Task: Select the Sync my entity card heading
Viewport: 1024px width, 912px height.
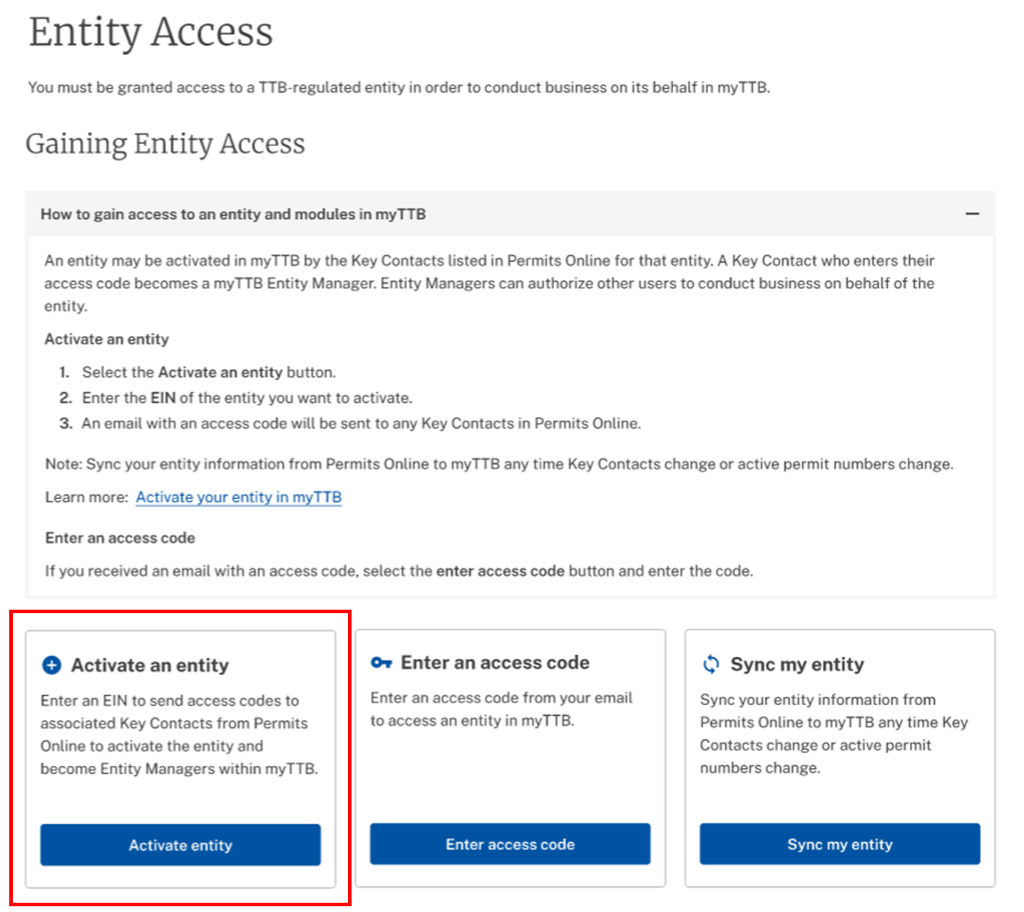Action: pos(797,665)
